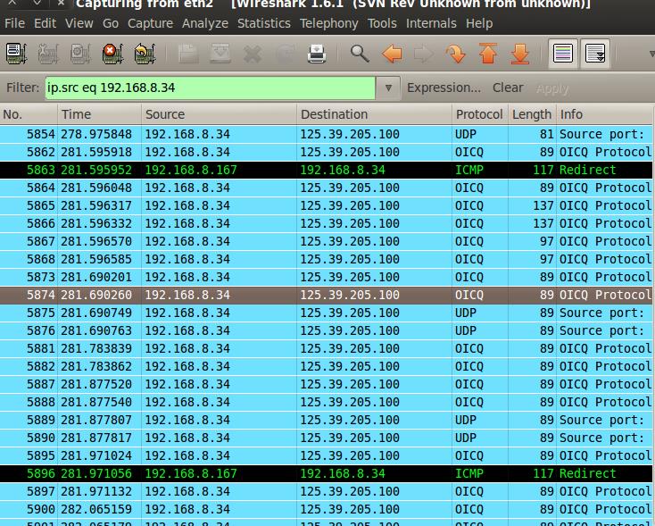Select packet 5875 UDP row
Image resolution: width=655 pixels, height=526 pixels.
(x=326, y=313)
